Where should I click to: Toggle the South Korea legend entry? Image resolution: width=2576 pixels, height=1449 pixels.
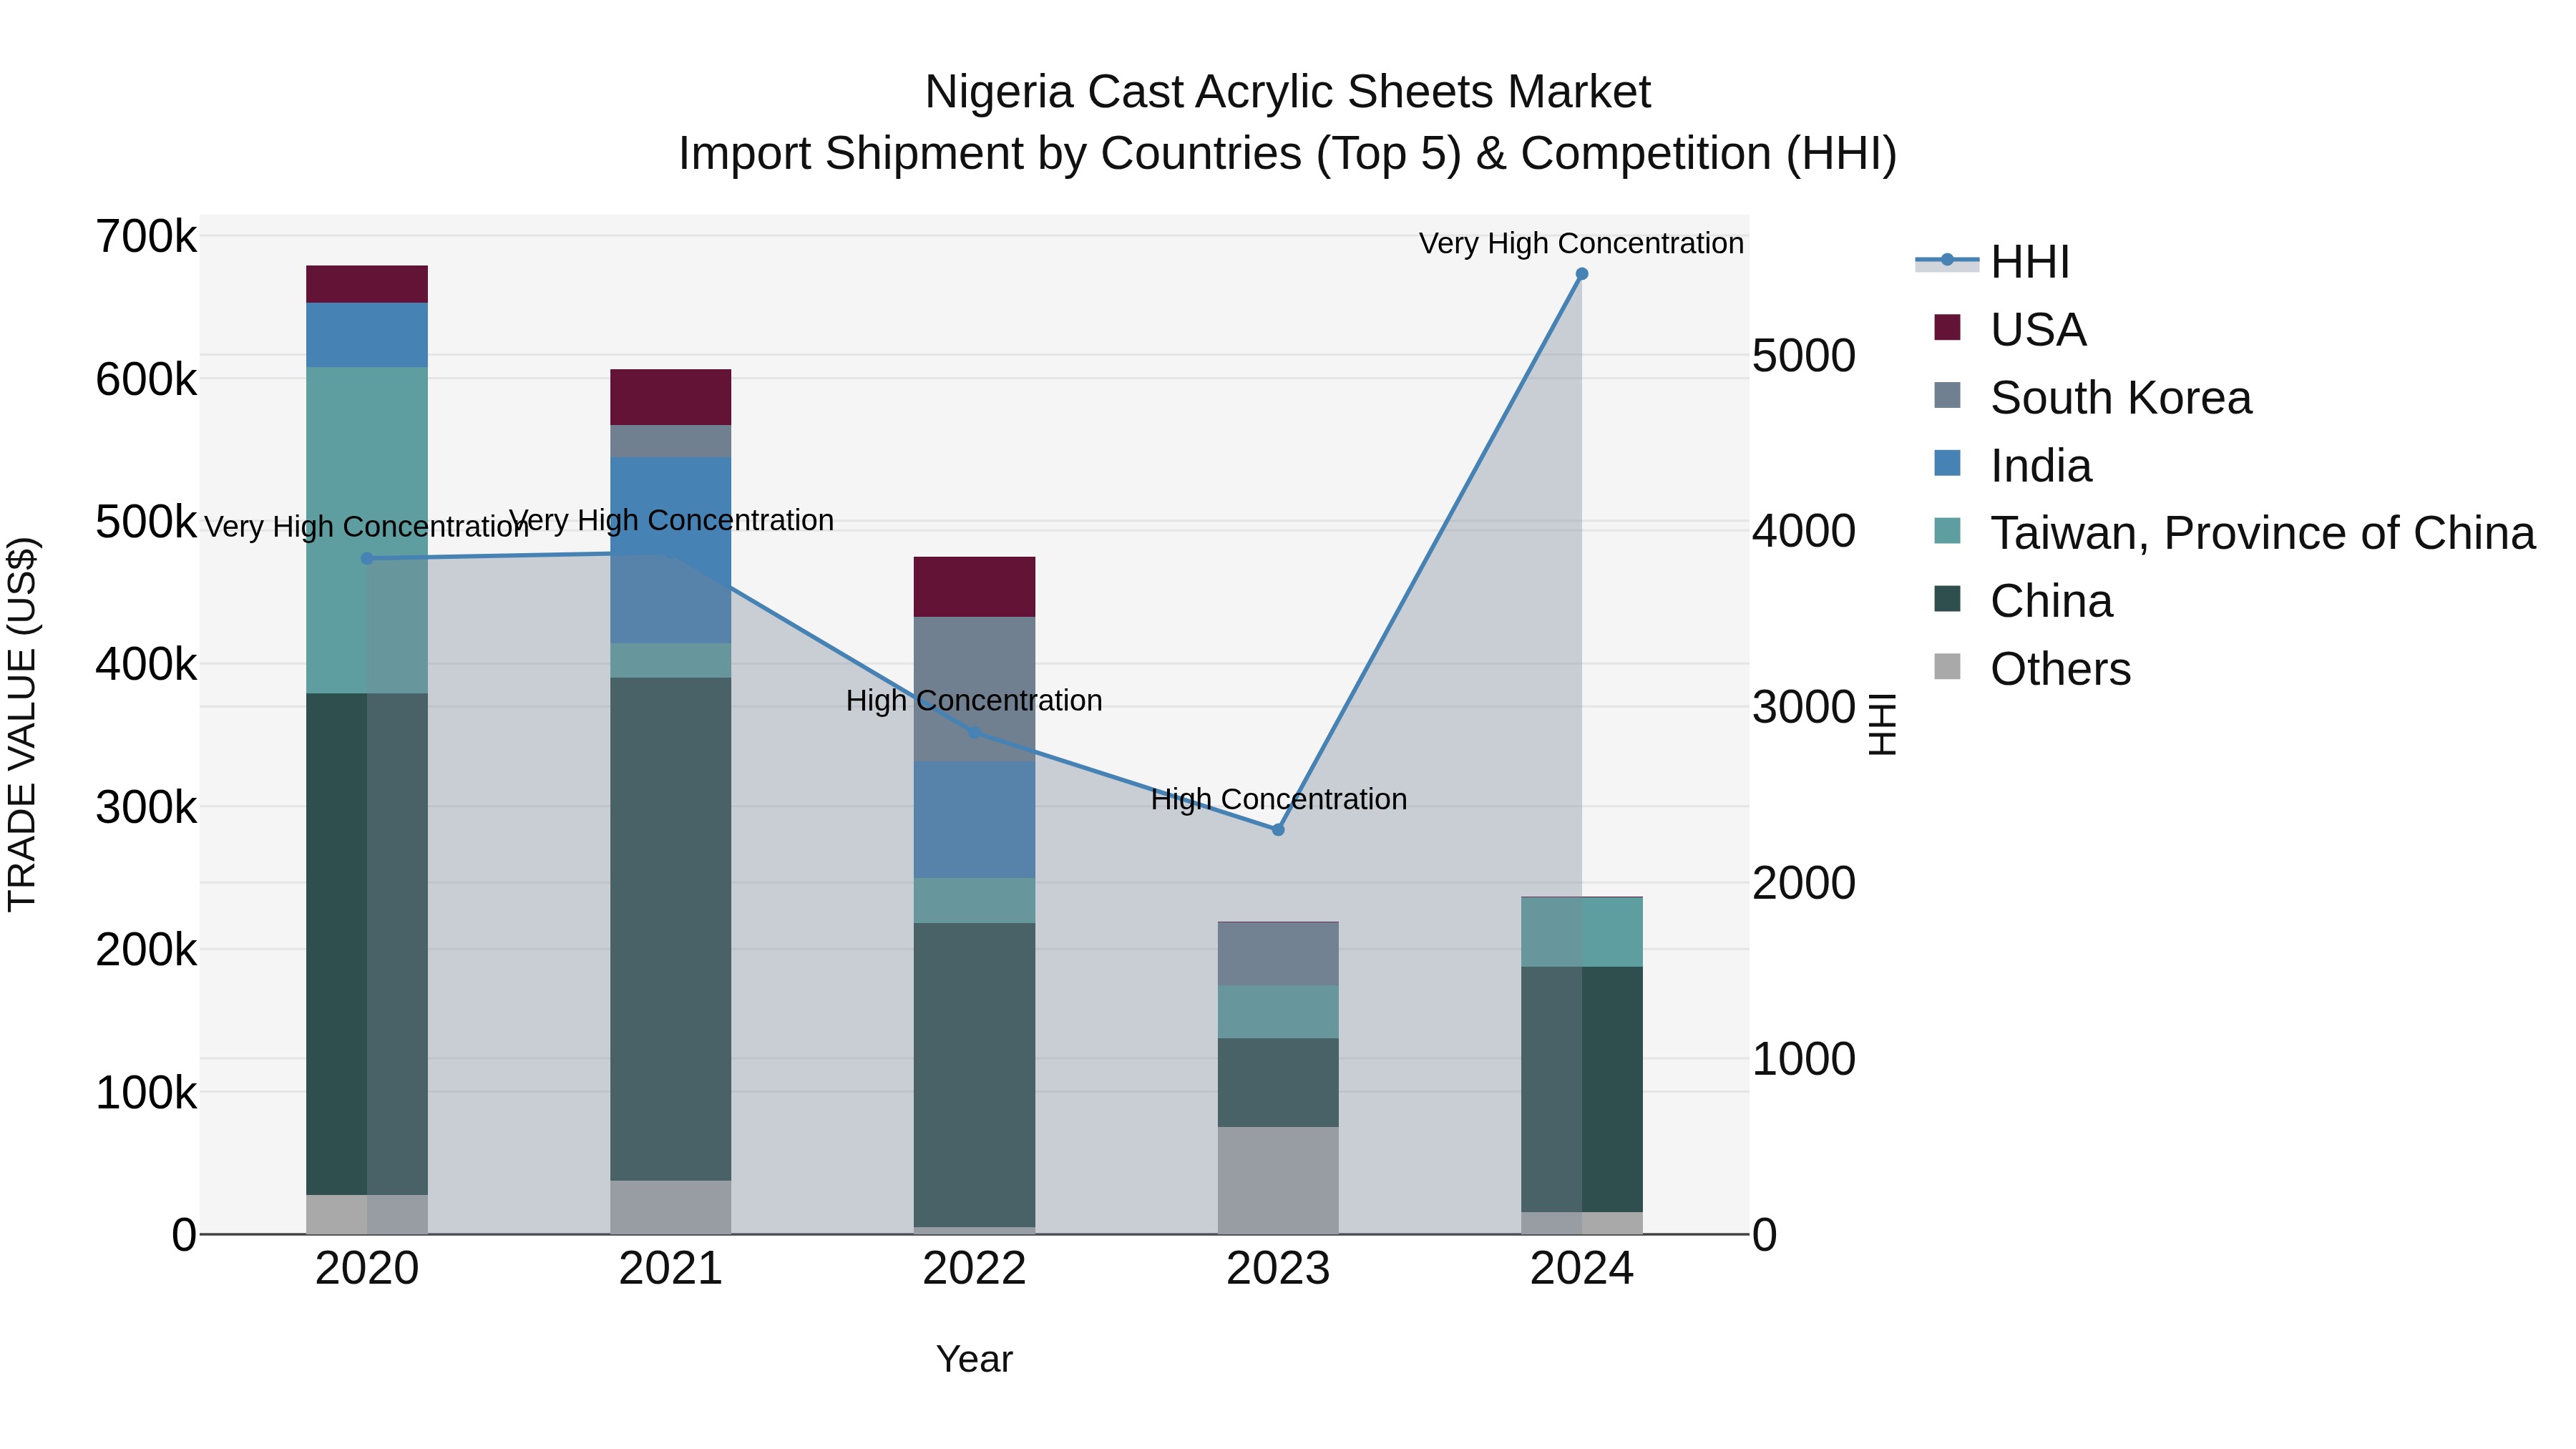tap(2093, 397)
